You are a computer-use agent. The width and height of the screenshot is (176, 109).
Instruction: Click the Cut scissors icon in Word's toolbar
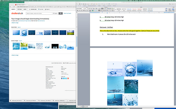point(88,4)
